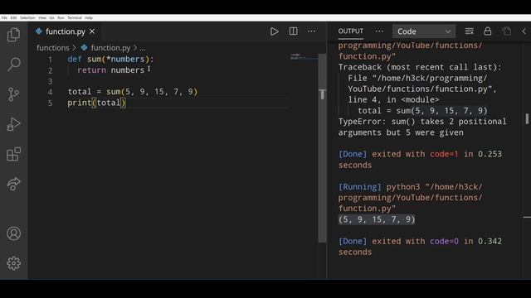Clear the output using the list icon
This screenshot has width=531, height=298.
tap(469, 31)
